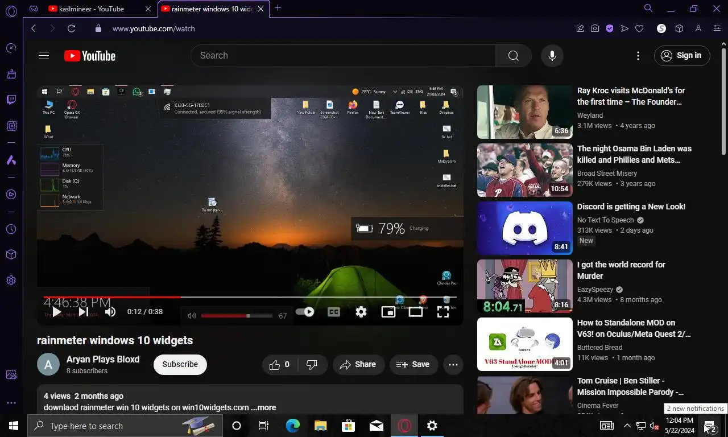This screenshot has width=728, height=437.
Task: Open History clock icon in sidebar
Action: (x=11, y=229)
